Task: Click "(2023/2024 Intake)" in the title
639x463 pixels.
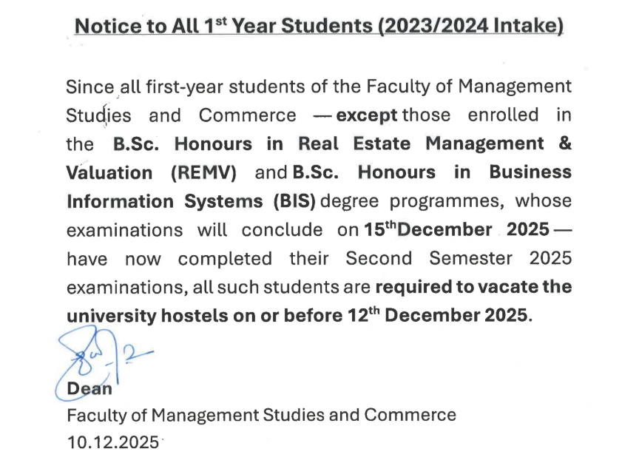Action: (470, 27)
